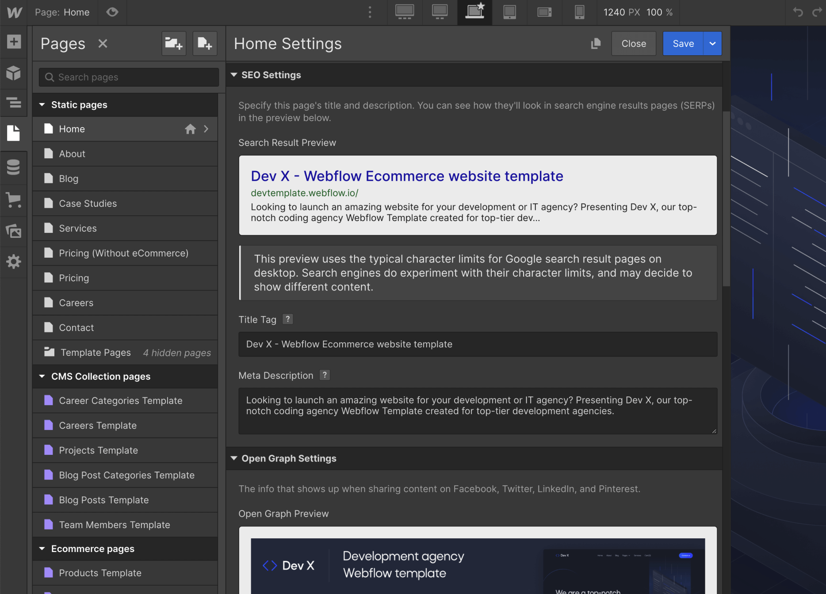Close the Home Settings view
Image resolution: width=826 pixels, height=594 pixels.
click(633, 43)
